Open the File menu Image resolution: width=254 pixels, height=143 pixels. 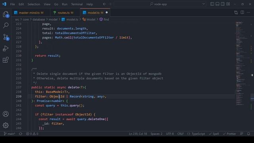tap(12, 4)
